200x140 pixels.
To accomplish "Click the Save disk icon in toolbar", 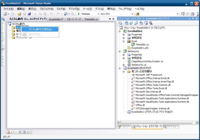I will (24, 14).
